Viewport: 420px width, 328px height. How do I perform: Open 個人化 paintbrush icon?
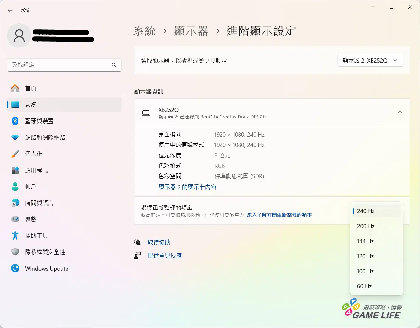click(15, 154)
